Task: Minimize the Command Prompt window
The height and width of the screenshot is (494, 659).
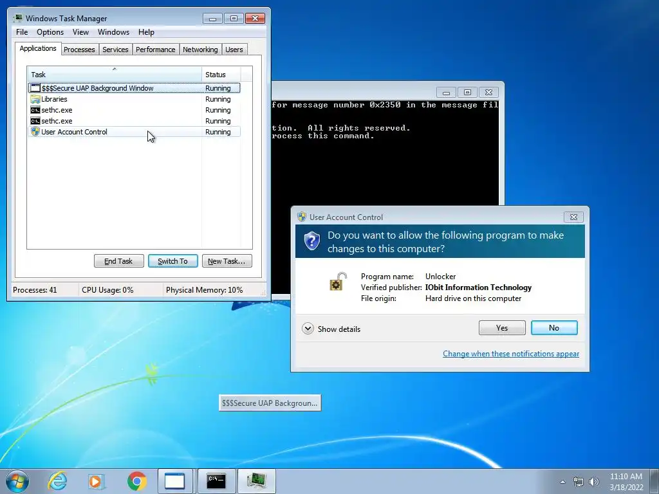Action: 447,92
